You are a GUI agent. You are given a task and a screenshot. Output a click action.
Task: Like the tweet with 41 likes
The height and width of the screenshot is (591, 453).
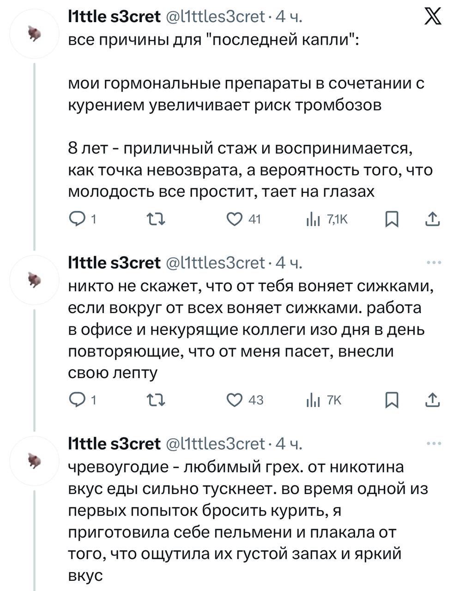click(235, 219)
